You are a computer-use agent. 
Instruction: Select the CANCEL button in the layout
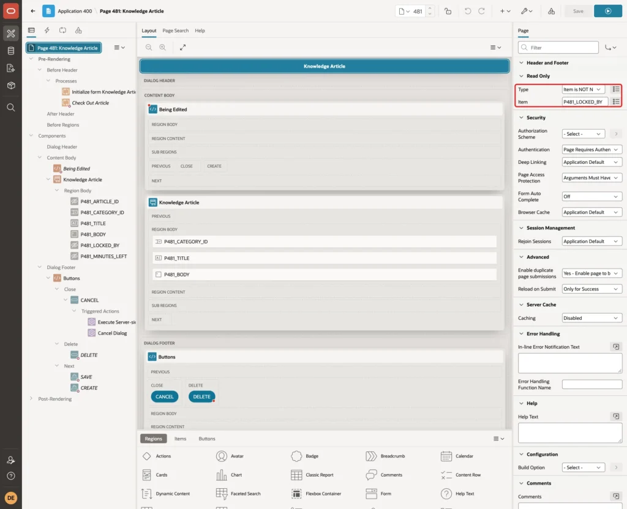(x=164, y=397)
